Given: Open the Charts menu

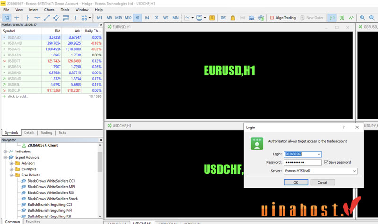Looking at the screenshot, I should 49,9.
